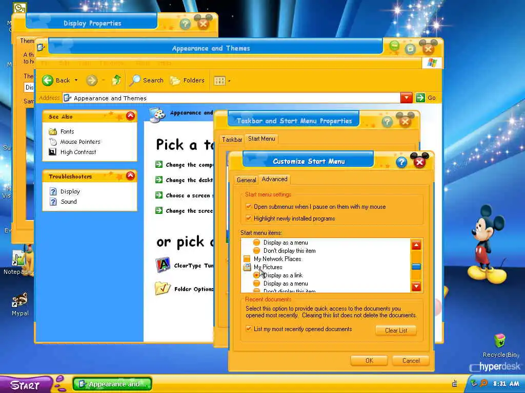Click the Start button on taskbar
The image size is (525, 393).
pos(26,384)
